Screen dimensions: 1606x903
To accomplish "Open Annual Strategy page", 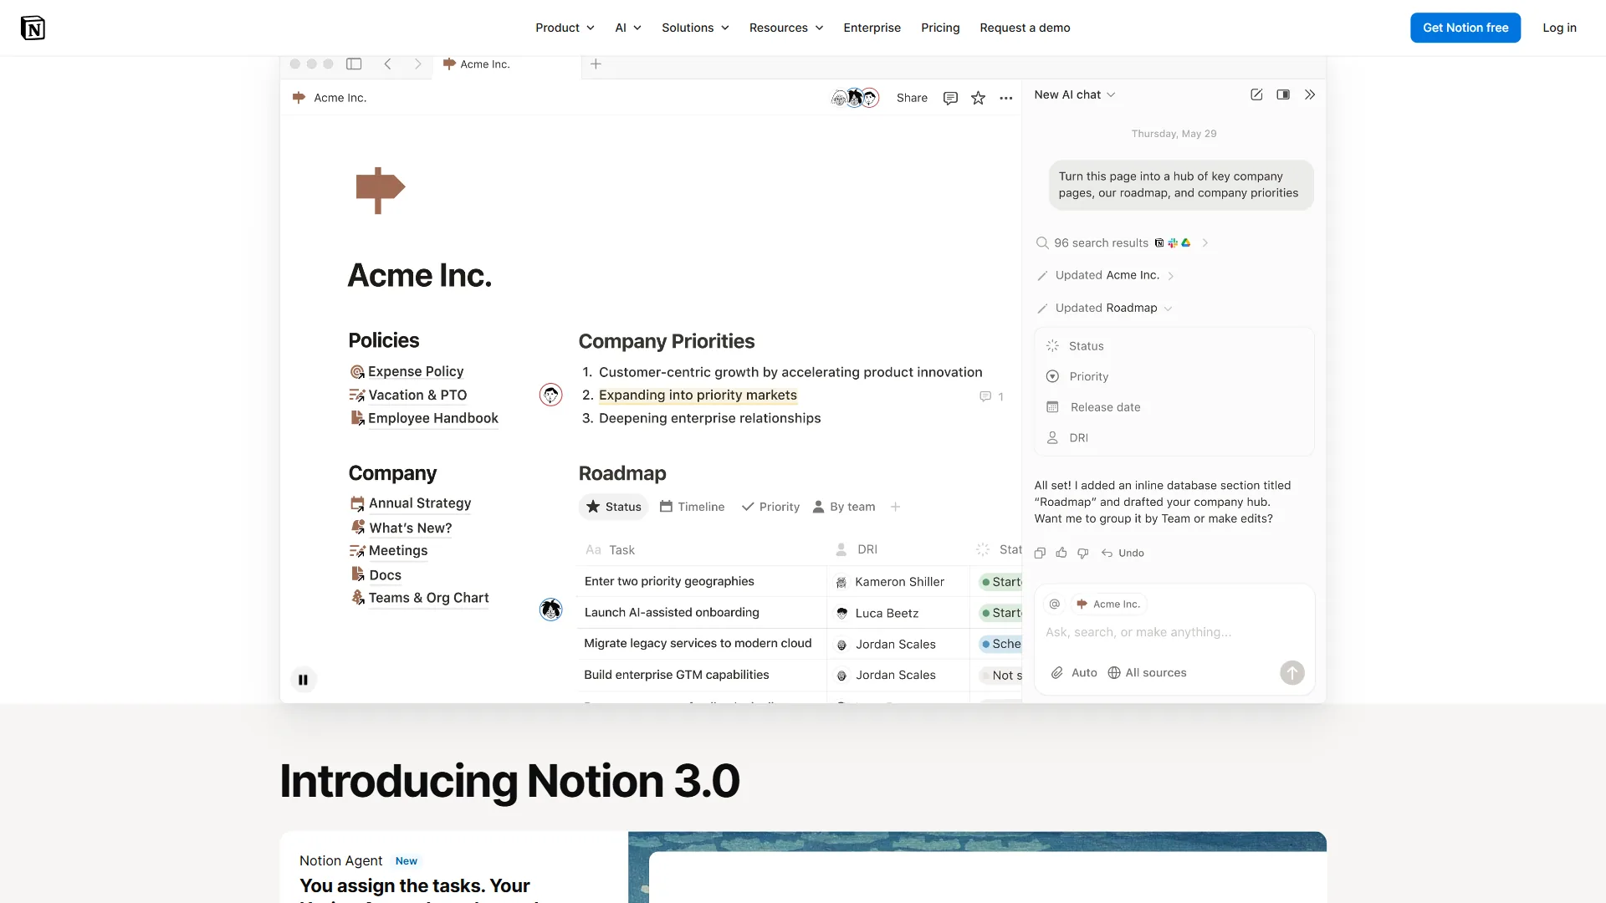I will coord(411,503).
